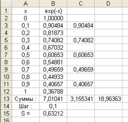Image resolution: width=128 pixels, height=122 pixels.
Task: Select cell with value 0,67032
Action: pos(53,47)
